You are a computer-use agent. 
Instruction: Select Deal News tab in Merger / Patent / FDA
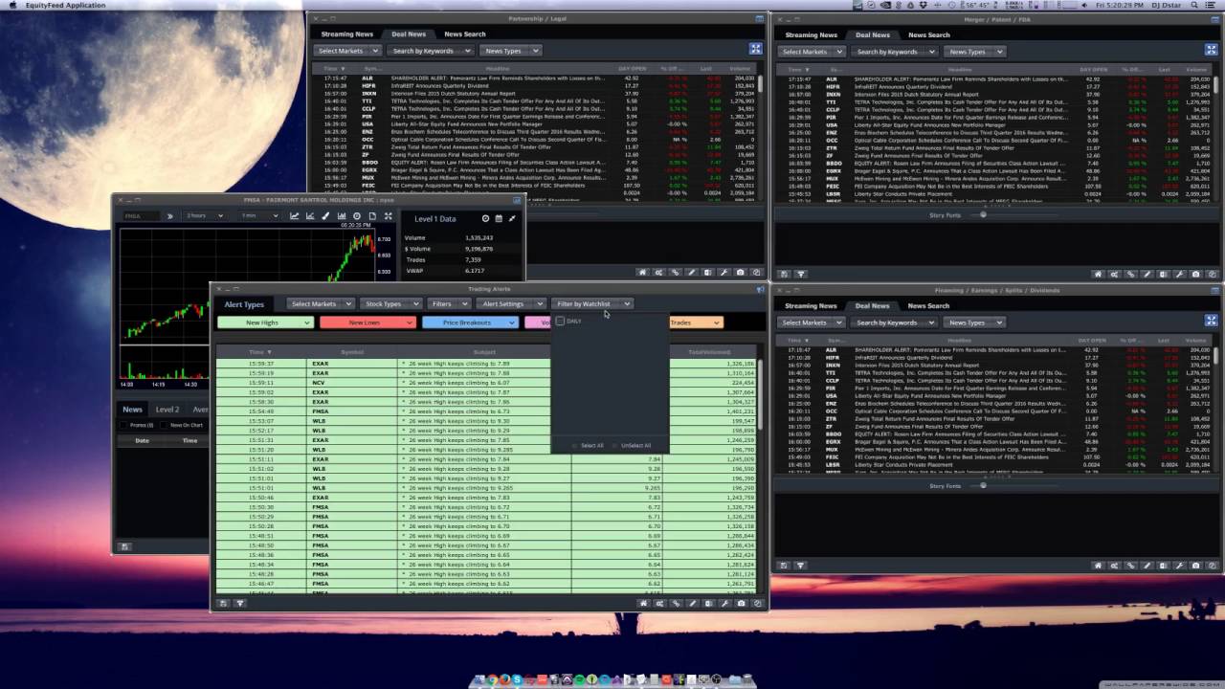click(x=872, y=34)
